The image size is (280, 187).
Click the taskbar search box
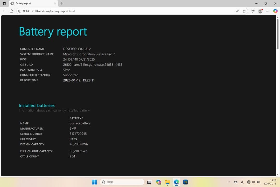pos(122,182)
